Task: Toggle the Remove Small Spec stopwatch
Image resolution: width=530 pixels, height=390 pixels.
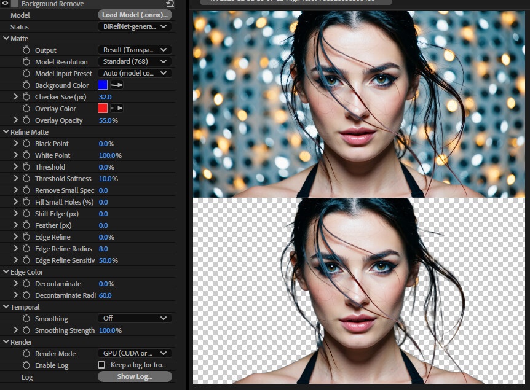Action: tap(26, 190)
